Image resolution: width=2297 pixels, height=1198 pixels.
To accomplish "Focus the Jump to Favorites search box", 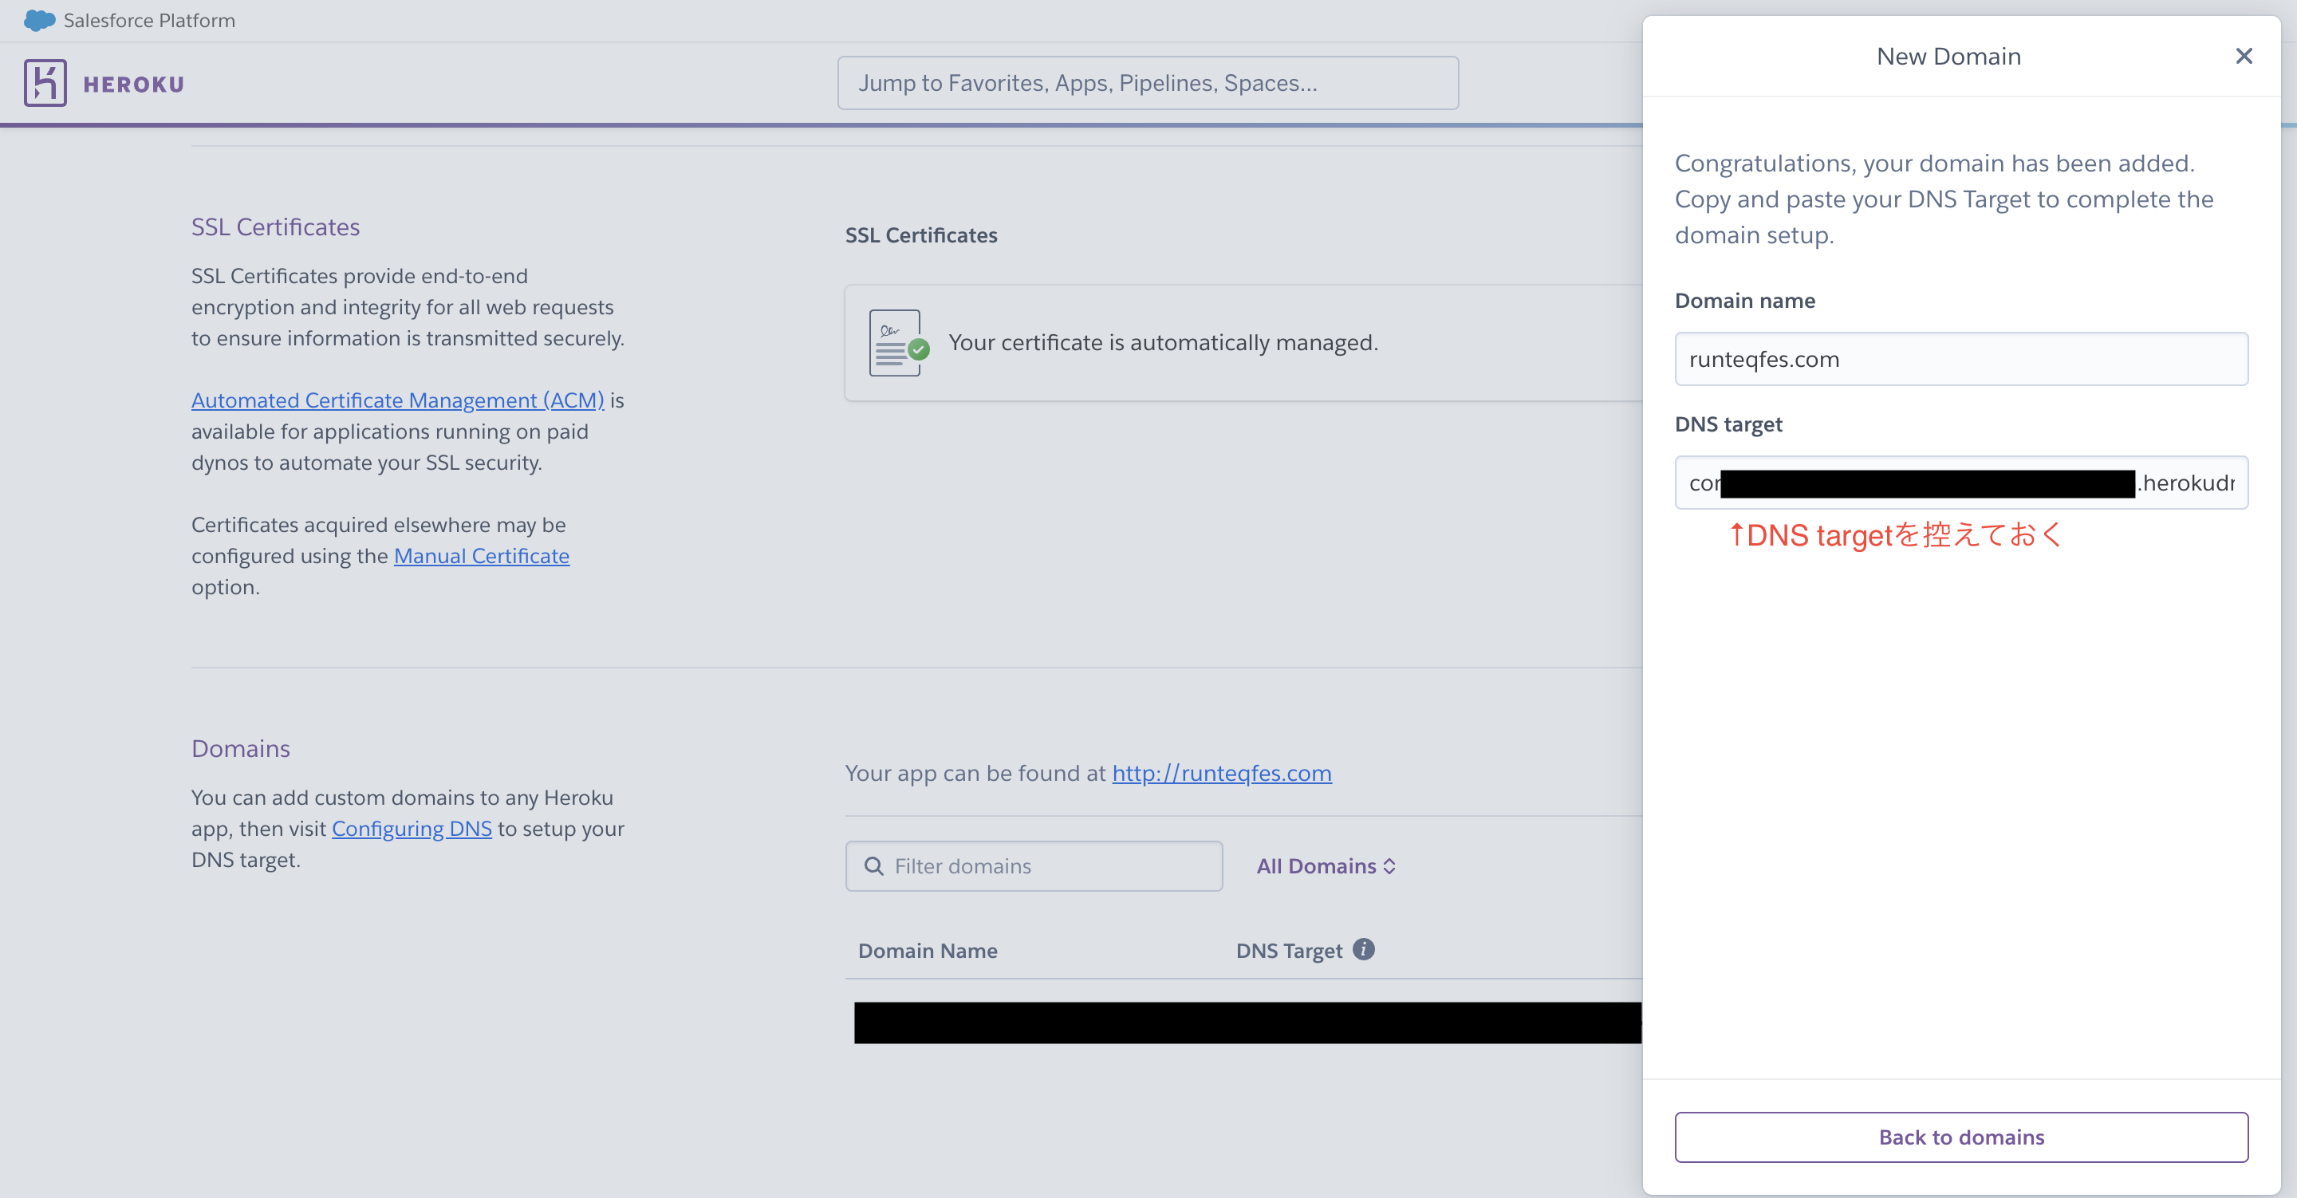I will click(x=1148, y=83).
